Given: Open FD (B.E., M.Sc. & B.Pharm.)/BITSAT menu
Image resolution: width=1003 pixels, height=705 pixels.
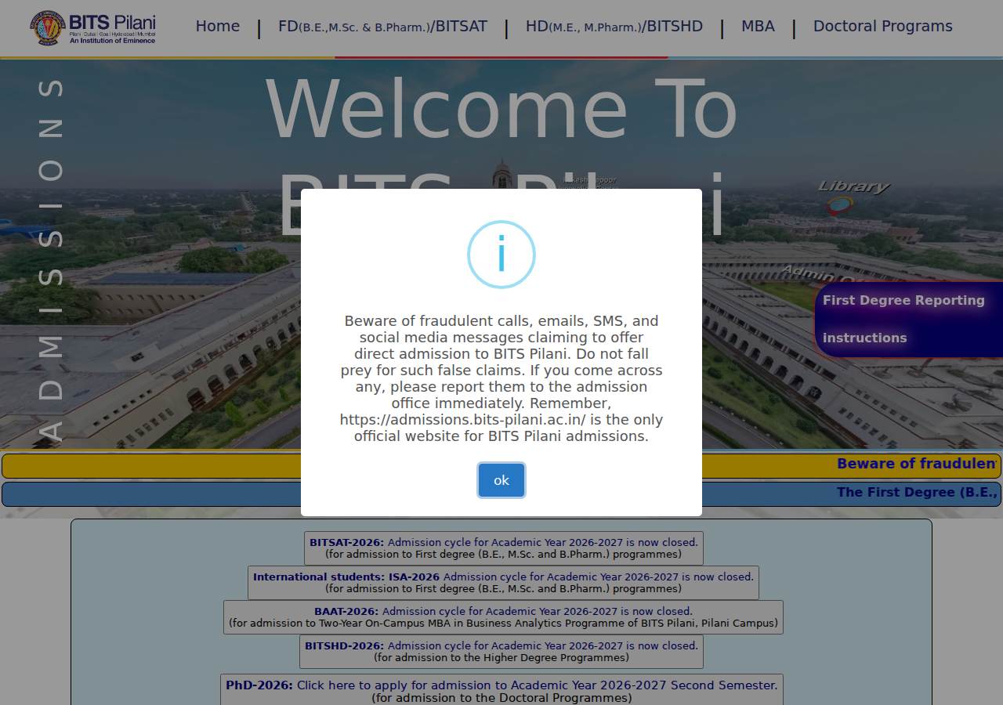Looking at the screenshot, I should (x=382, y=27).
